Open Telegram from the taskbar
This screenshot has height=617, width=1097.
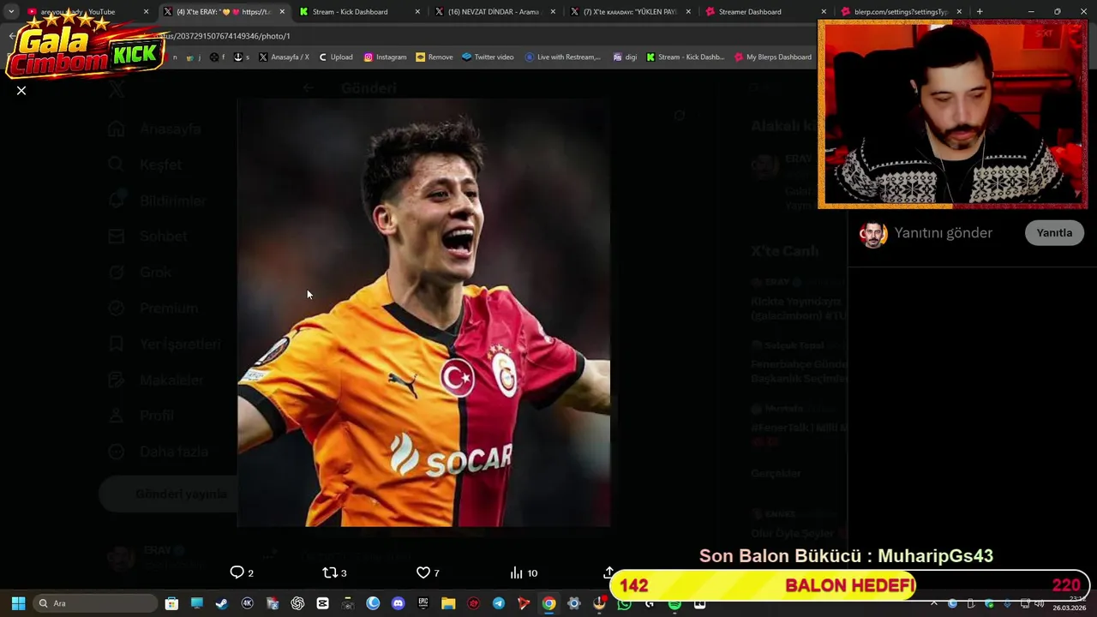499,603
